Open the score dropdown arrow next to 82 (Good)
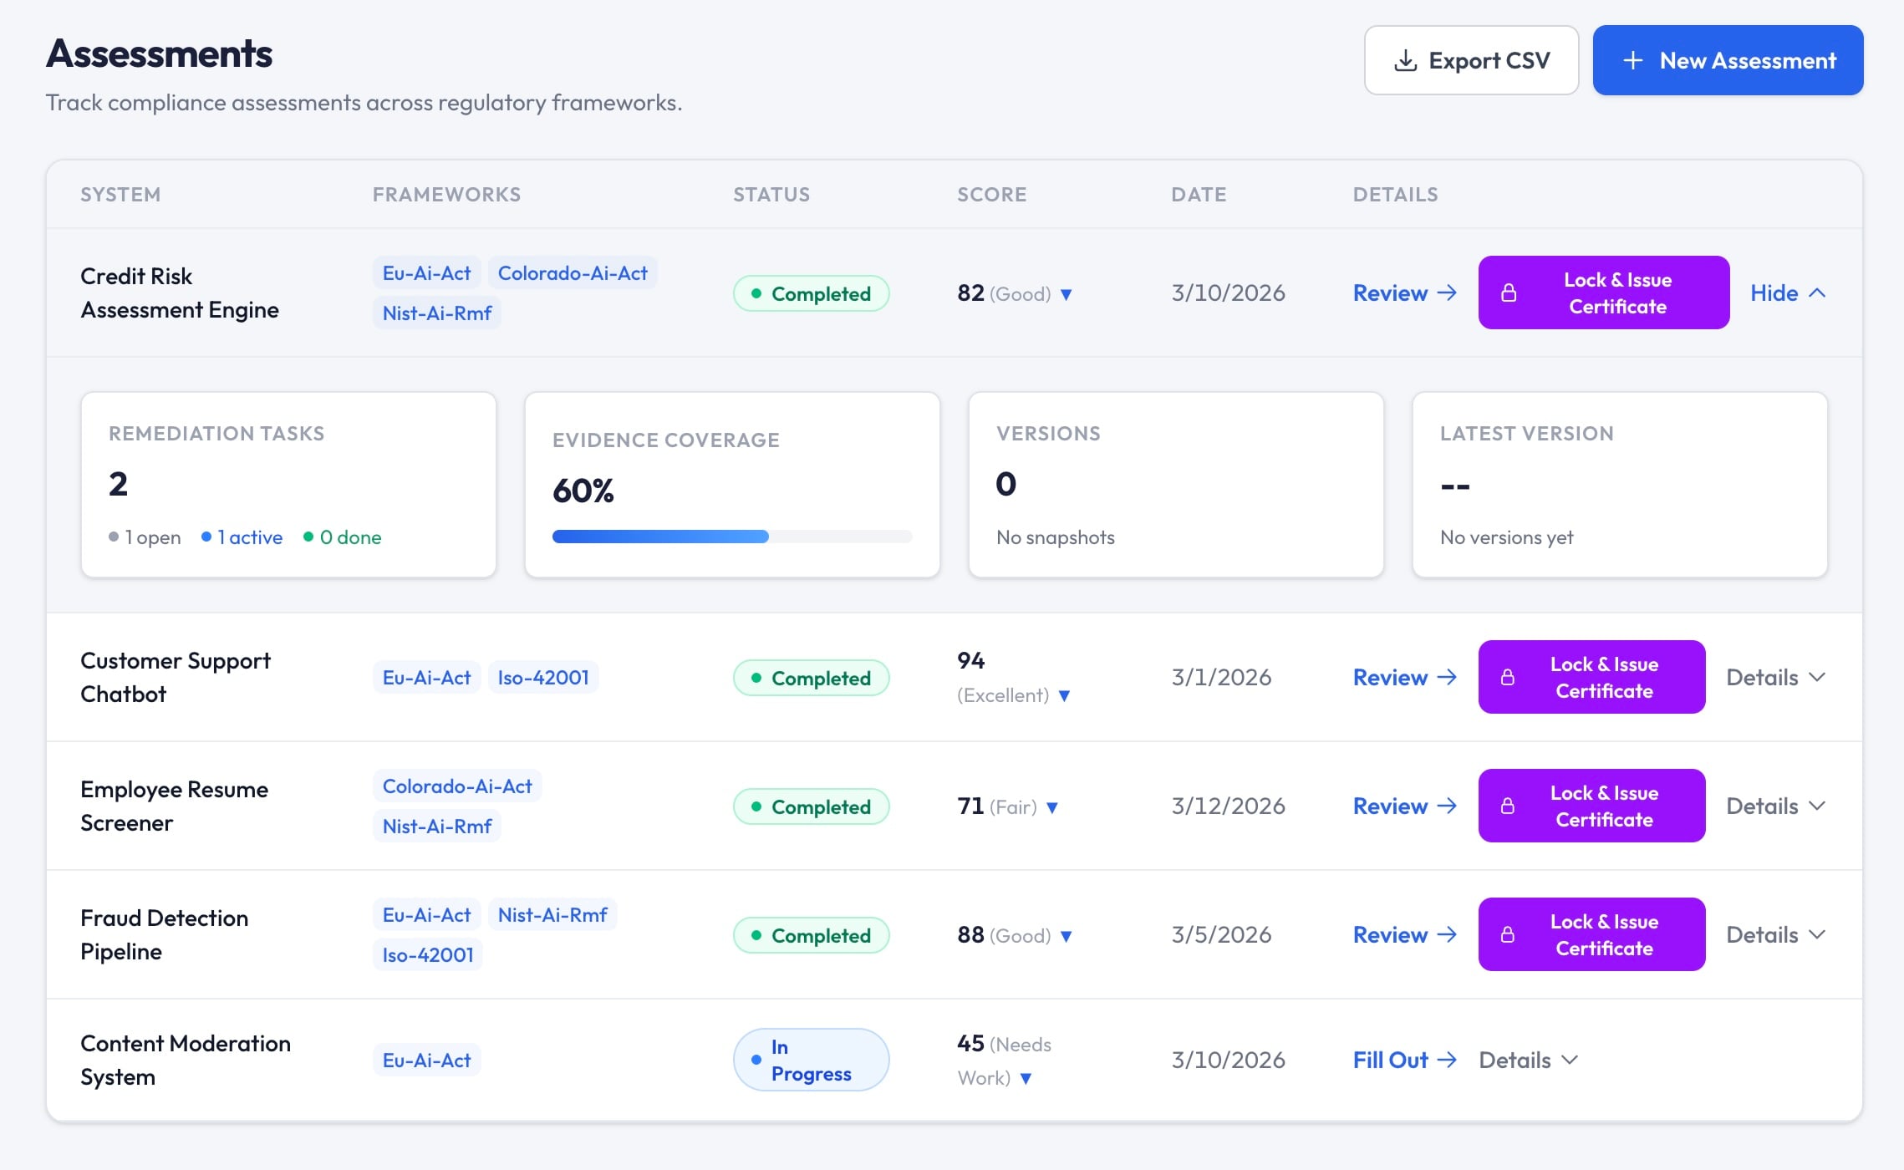1904x1170 pixels. point(1067,295)
